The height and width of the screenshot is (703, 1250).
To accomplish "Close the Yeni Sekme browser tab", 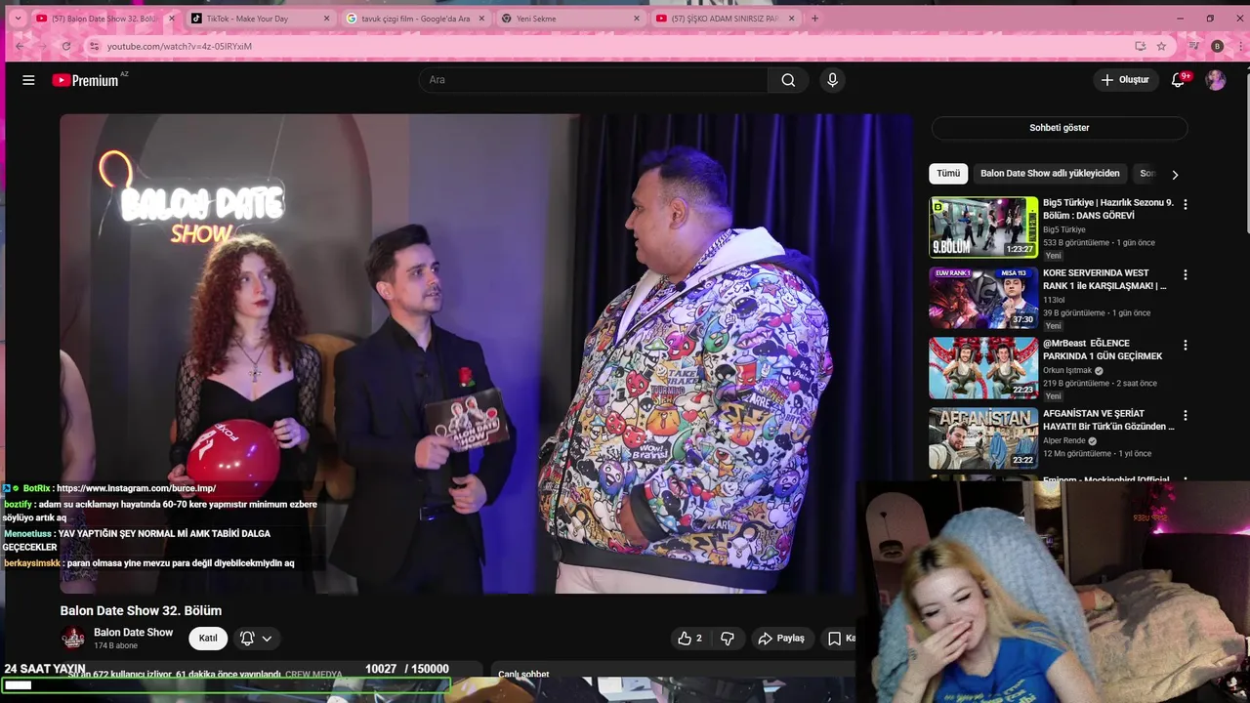I will click(x=637, y=18).
